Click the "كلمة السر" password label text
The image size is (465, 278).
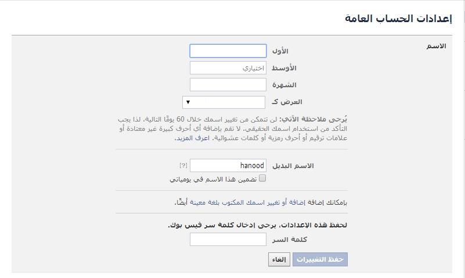pos(289,239)
